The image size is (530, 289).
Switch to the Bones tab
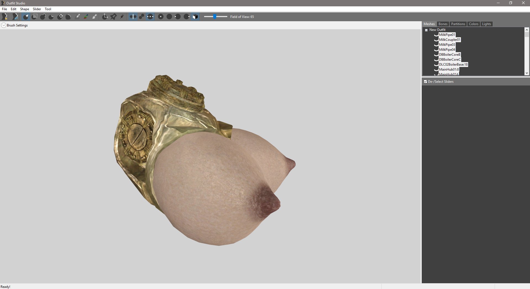coord(443,24)
